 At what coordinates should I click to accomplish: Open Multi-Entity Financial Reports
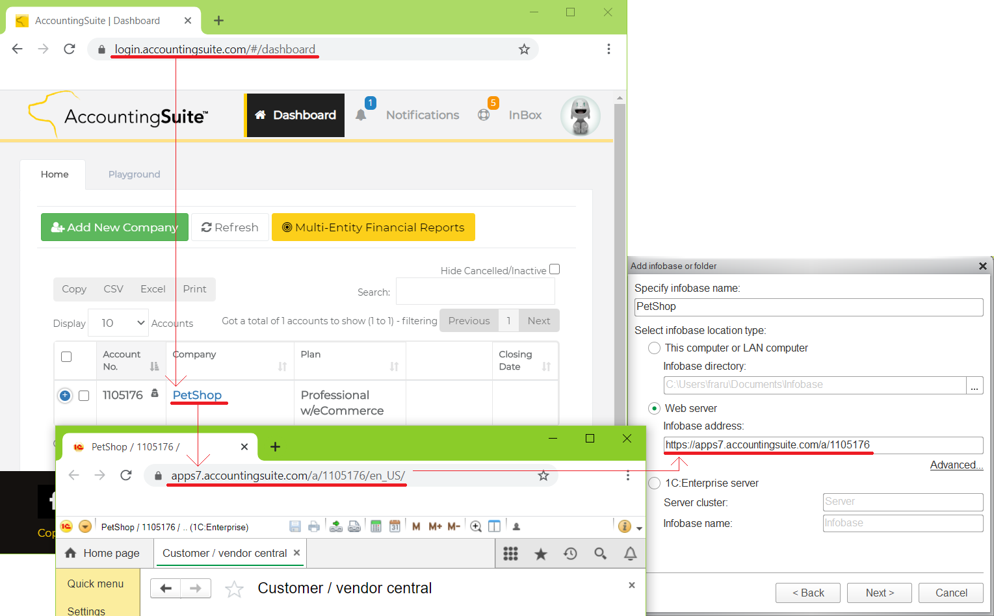pos(373,227)
